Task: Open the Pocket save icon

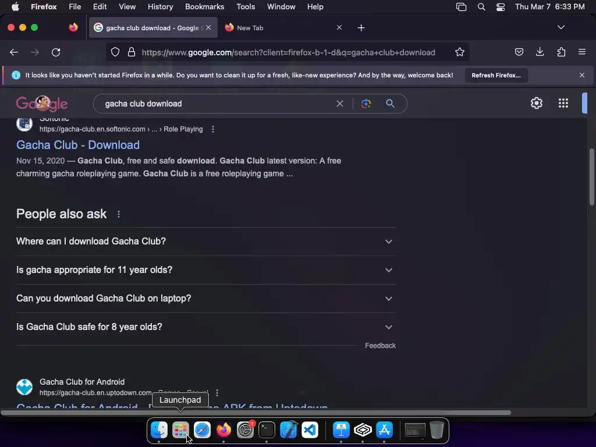Action: tap(519, 52)
